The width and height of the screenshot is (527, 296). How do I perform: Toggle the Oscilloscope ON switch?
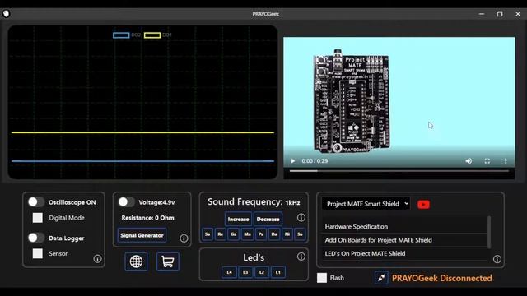(36, 202)
